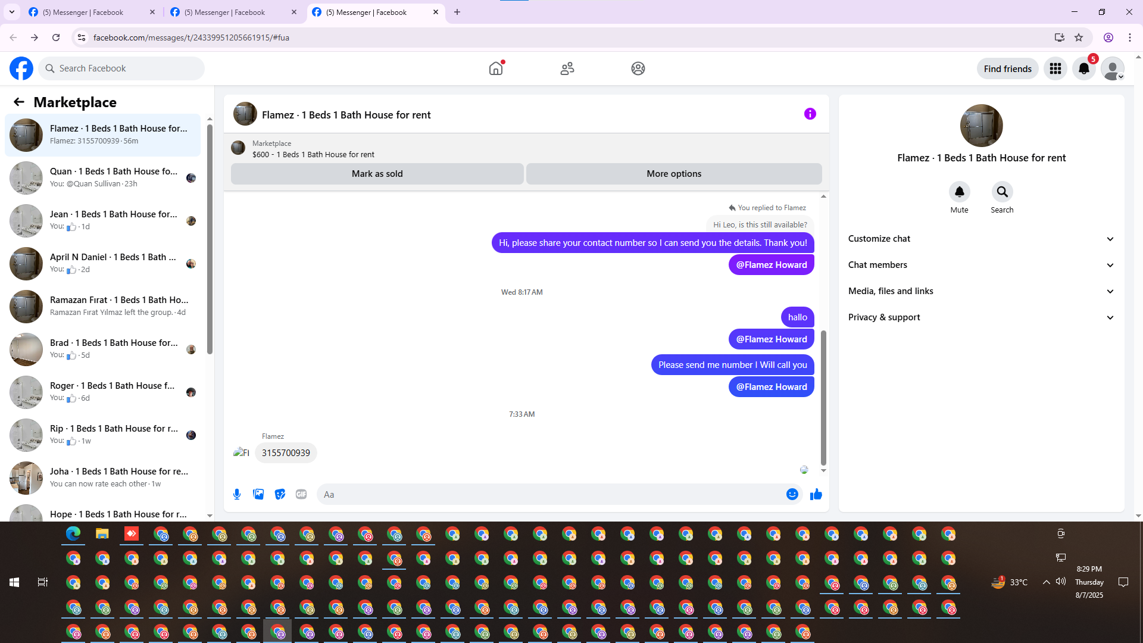
Task: Expand Media, files and links section
Action: click(x=981, y=291)
